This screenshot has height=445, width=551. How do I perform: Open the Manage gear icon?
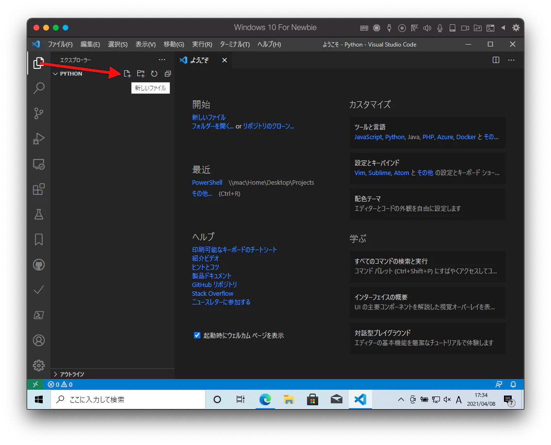(x=39, y=366)
